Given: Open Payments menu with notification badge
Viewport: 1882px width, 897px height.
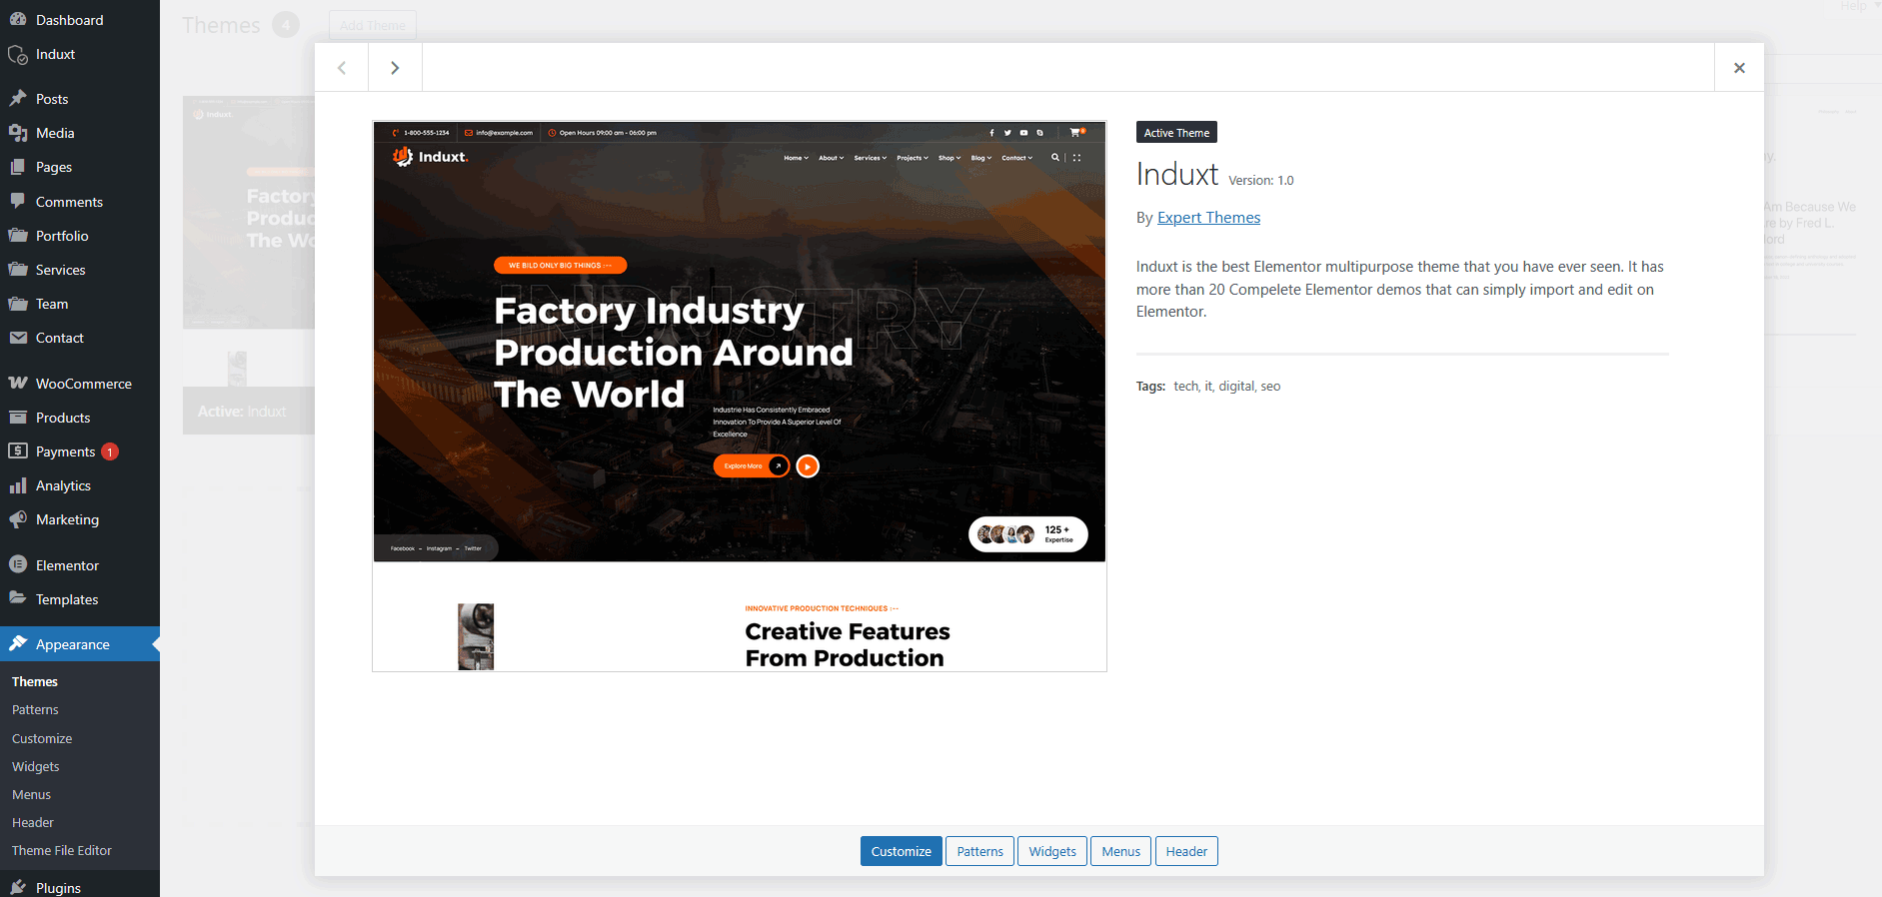Looking at the screenshot, I should (x=66, y=451).
